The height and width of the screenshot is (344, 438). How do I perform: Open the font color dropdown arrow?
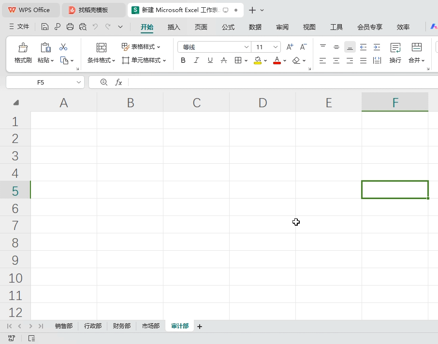[285, 60]
